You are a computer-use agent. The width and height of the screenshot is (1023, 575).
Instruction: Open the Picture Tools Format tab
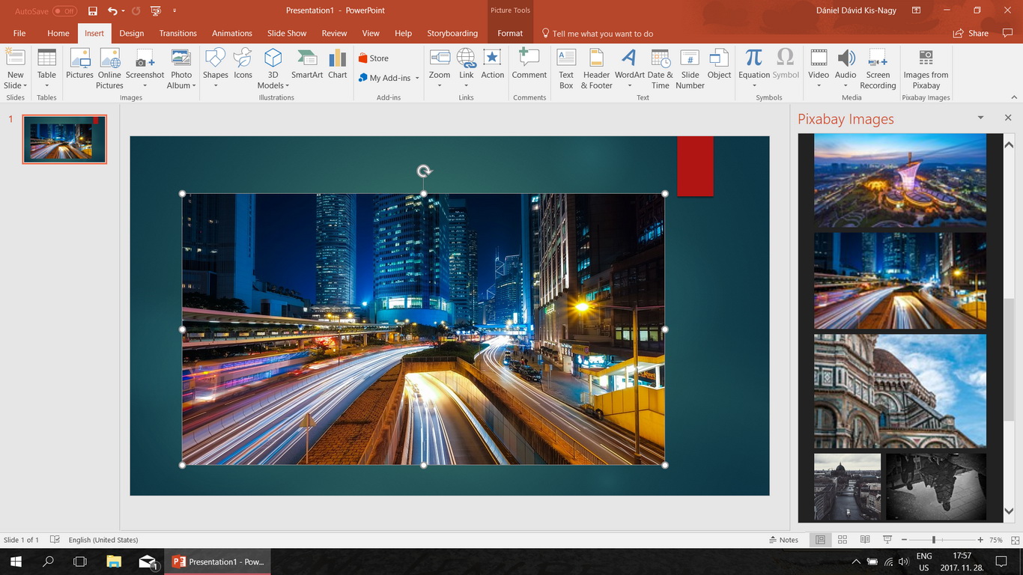pyautogui.click(x=510, y=33)
